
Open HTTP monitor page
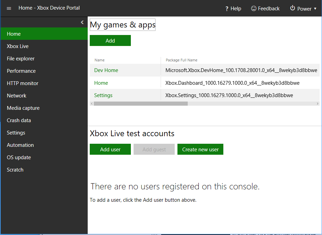[44, 83]
